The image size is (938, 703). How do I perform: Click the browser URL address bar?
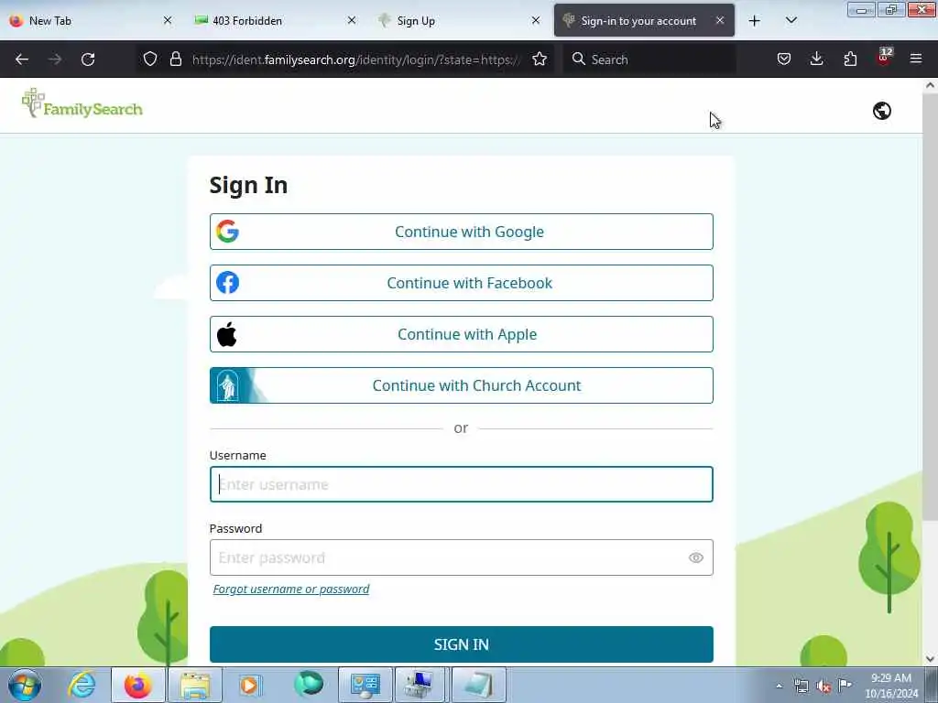click(x=356, y=59)
